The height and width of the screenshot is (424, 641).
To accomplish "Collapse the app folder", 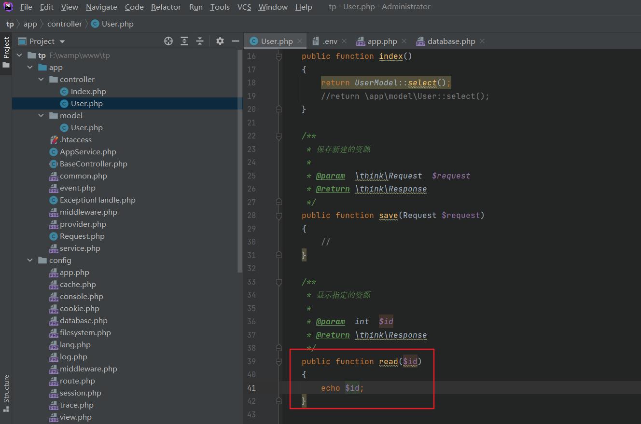I will click(30, 68).
